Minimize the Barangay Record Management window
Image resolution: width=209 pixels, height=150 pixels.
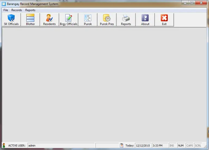pos(185,3)
